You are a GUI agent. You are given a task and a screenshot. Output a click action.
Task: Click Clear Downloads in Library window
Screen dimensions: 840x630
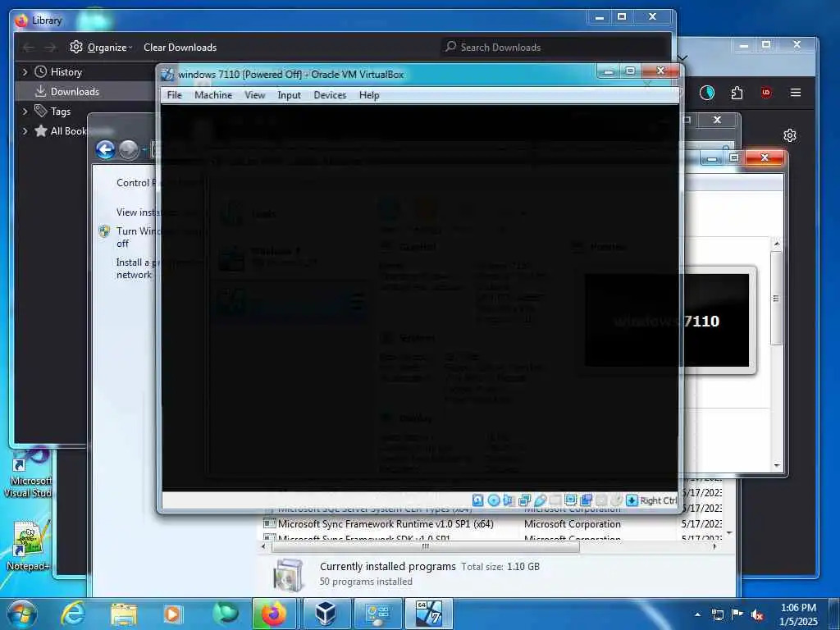180,47
